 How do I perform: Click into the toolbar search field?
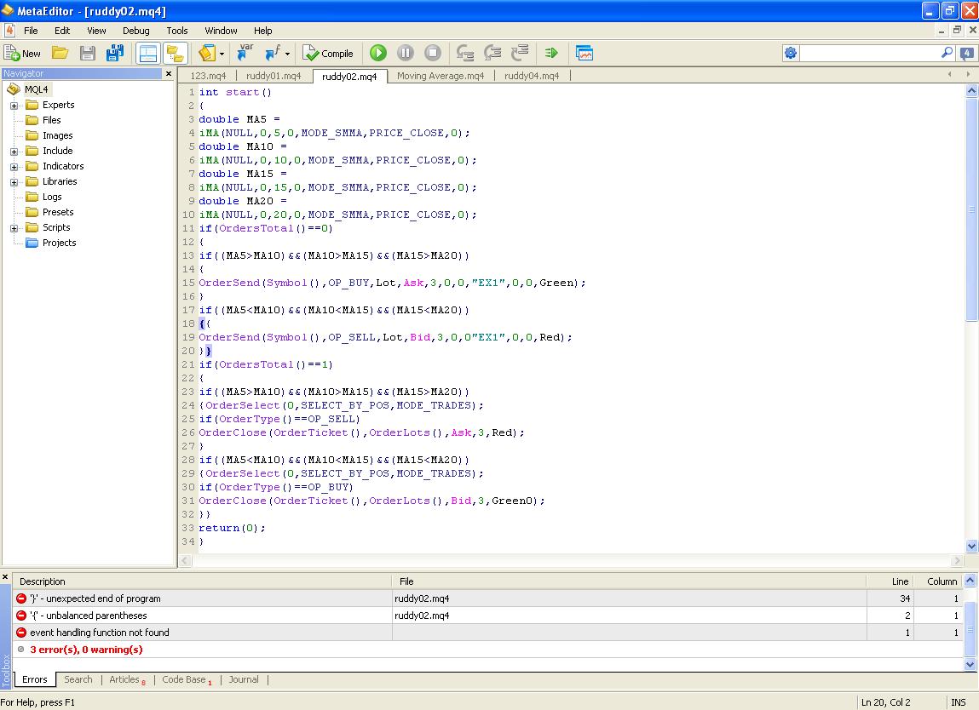click(x=870, y=53)
